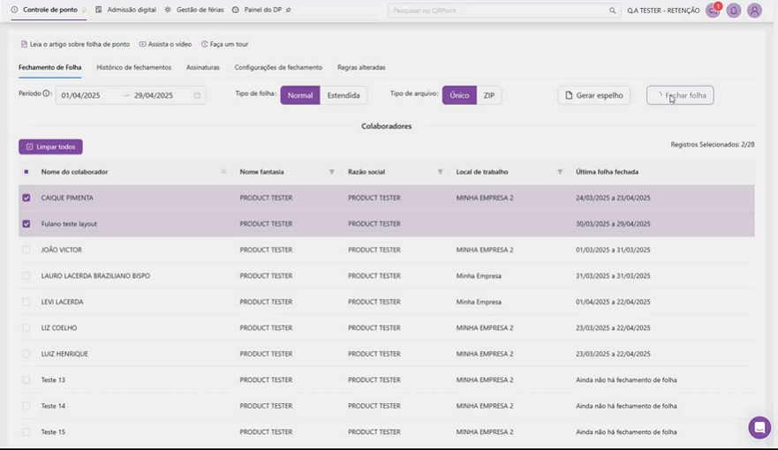Open the notifications bell icon
This screenshot has height=450, width=778.
click(733, 11)
